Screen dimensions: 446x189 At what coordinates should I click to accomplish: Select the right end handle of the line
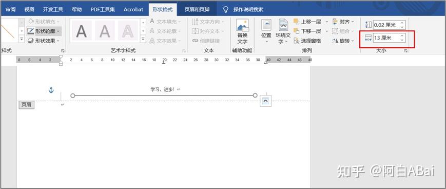click(x=255, y=96)
